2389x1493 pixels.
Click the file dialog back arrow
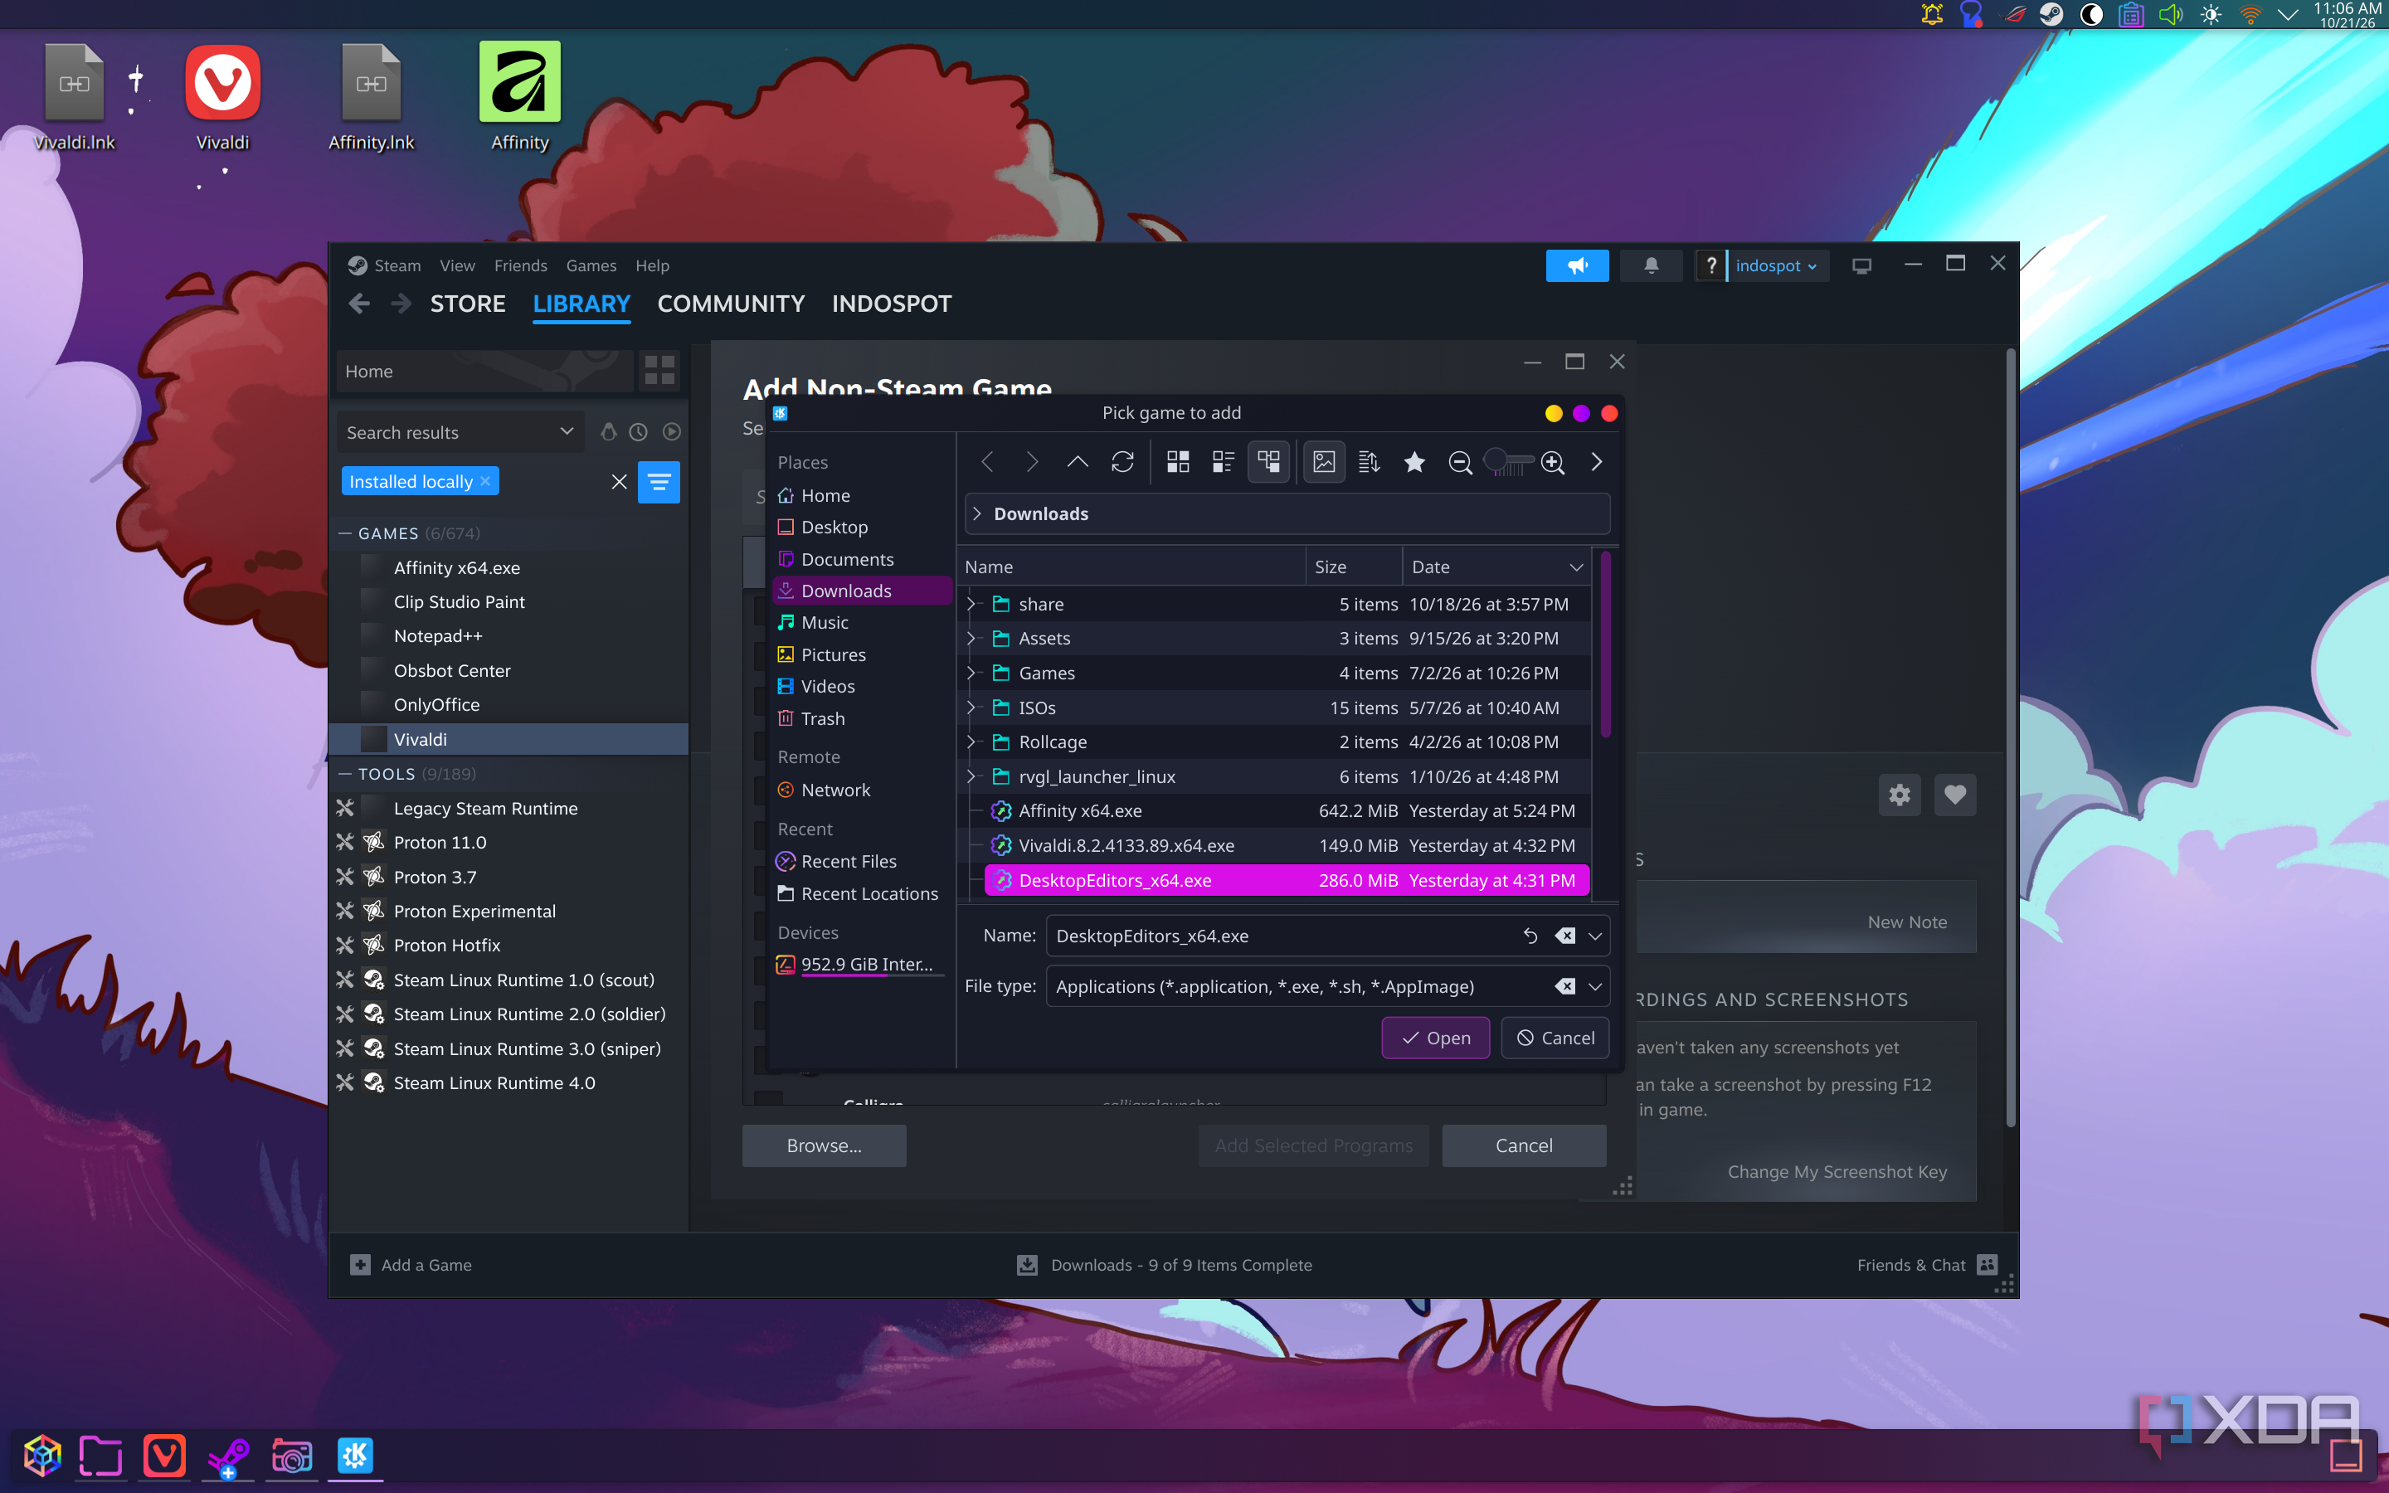987,461
